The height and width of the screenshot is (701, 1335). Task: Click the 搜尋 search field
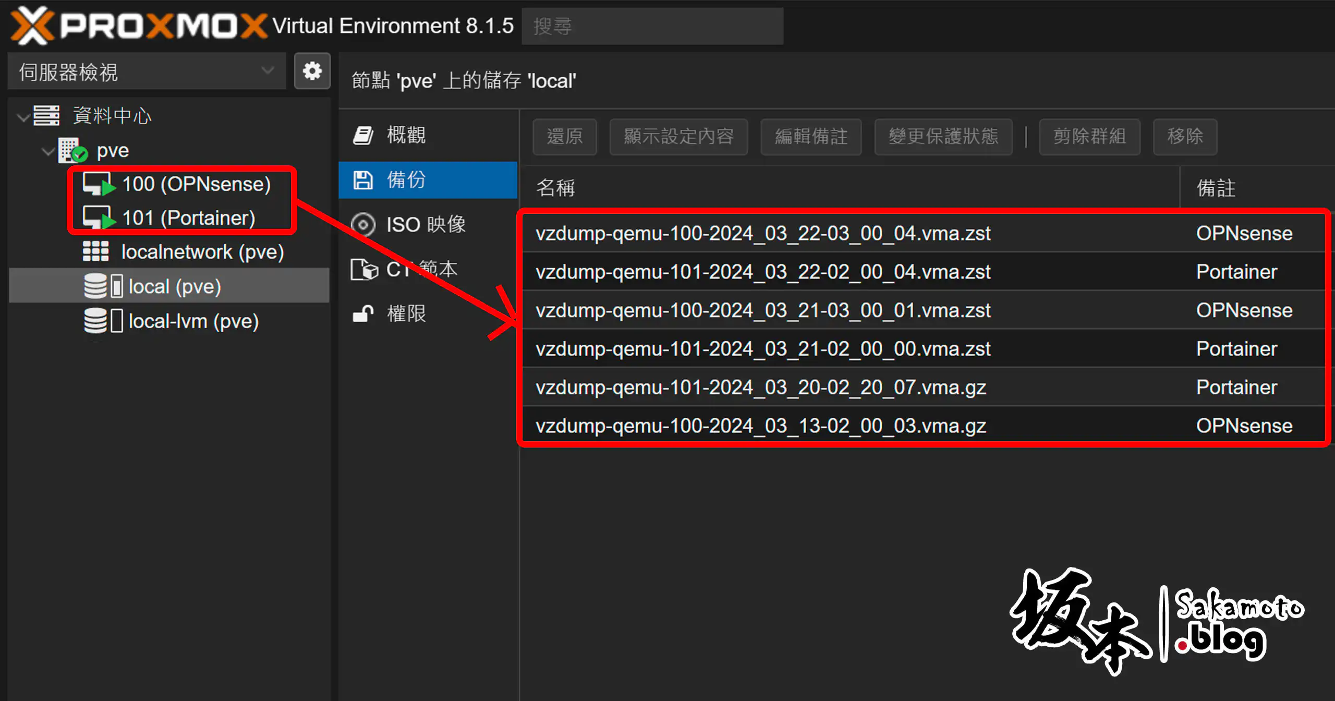pos(652,26)
